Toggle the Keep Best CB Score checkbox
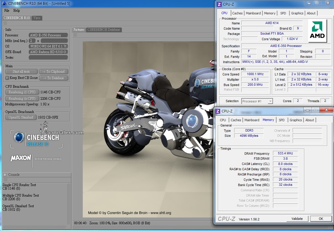 7,78
